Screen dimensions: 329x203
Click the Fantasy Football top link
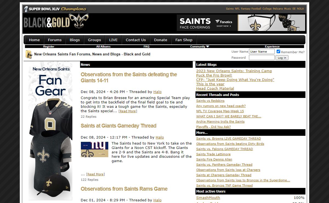[251, 9]
